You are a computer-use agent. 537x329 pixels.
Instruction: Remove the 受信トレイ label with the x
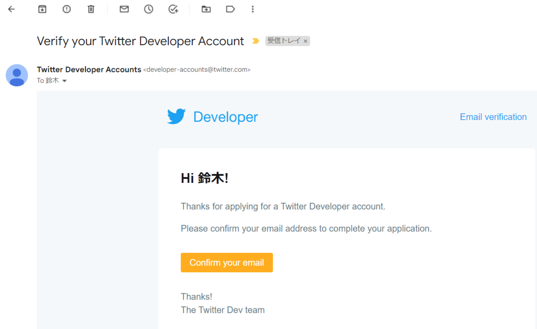[306, 41]
